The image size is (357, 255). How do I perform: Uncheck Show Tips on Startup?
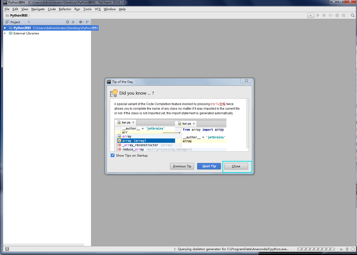point(112,155)
